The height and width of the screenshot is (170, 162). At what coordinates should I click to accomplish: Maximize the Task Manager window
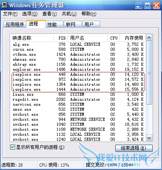tap(147, 5)
